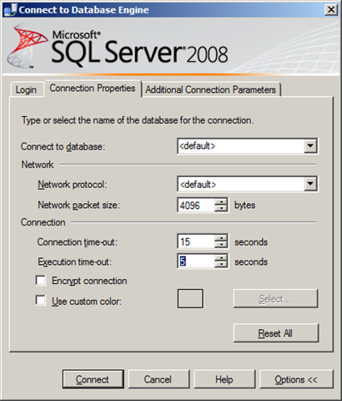The image size is (342, 401).
Task: Click inside the Execution time-out field
Action: 196,261
